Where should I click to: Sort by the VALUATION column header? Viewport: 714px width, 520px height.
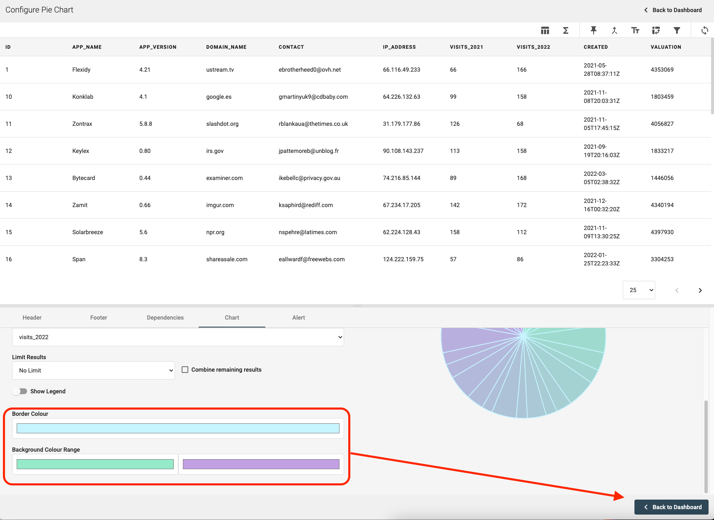(x=666, y=47)
